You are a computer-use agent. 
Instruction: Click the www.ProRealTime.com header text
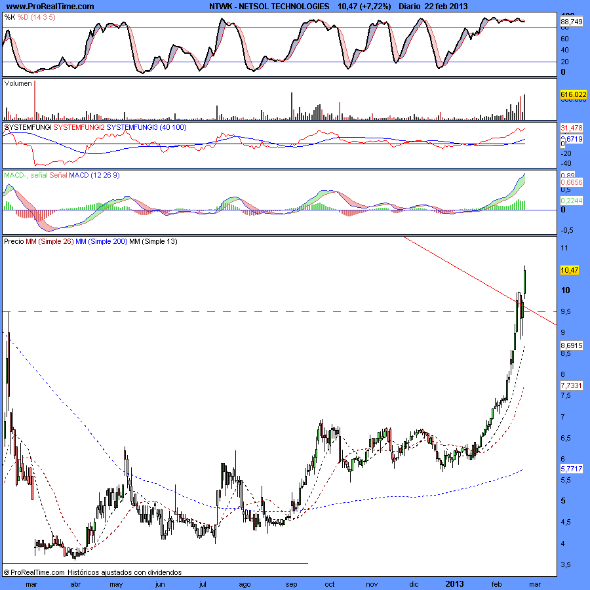(x=50, y=7)
